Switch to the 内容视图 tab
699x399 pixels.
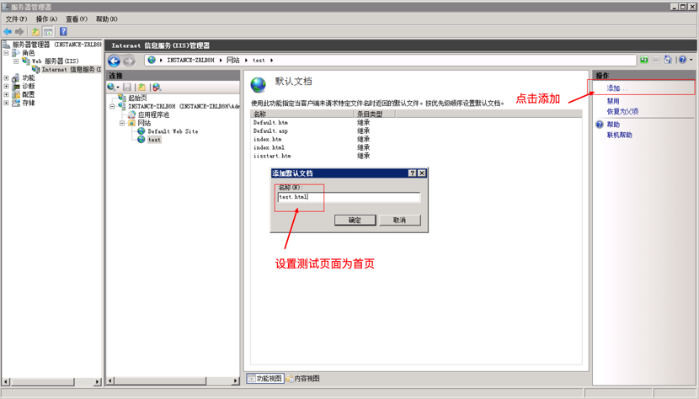click(x=303, y=379)
